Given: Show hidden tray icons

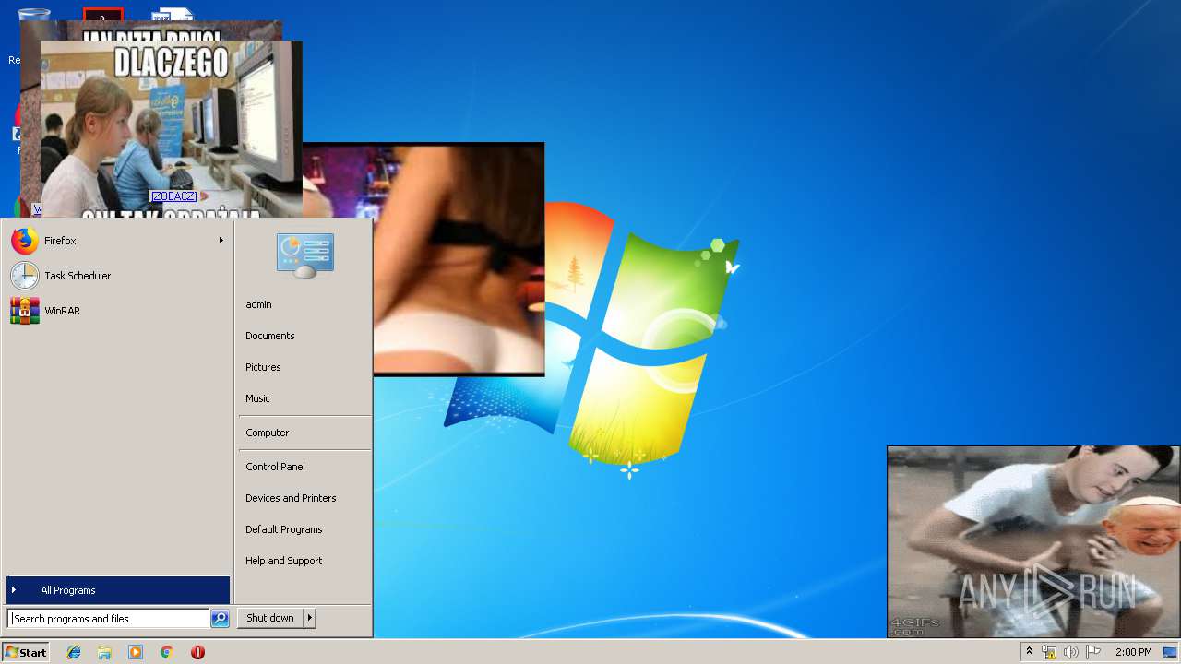Looking at the screenshot, I should (1030, 652).
